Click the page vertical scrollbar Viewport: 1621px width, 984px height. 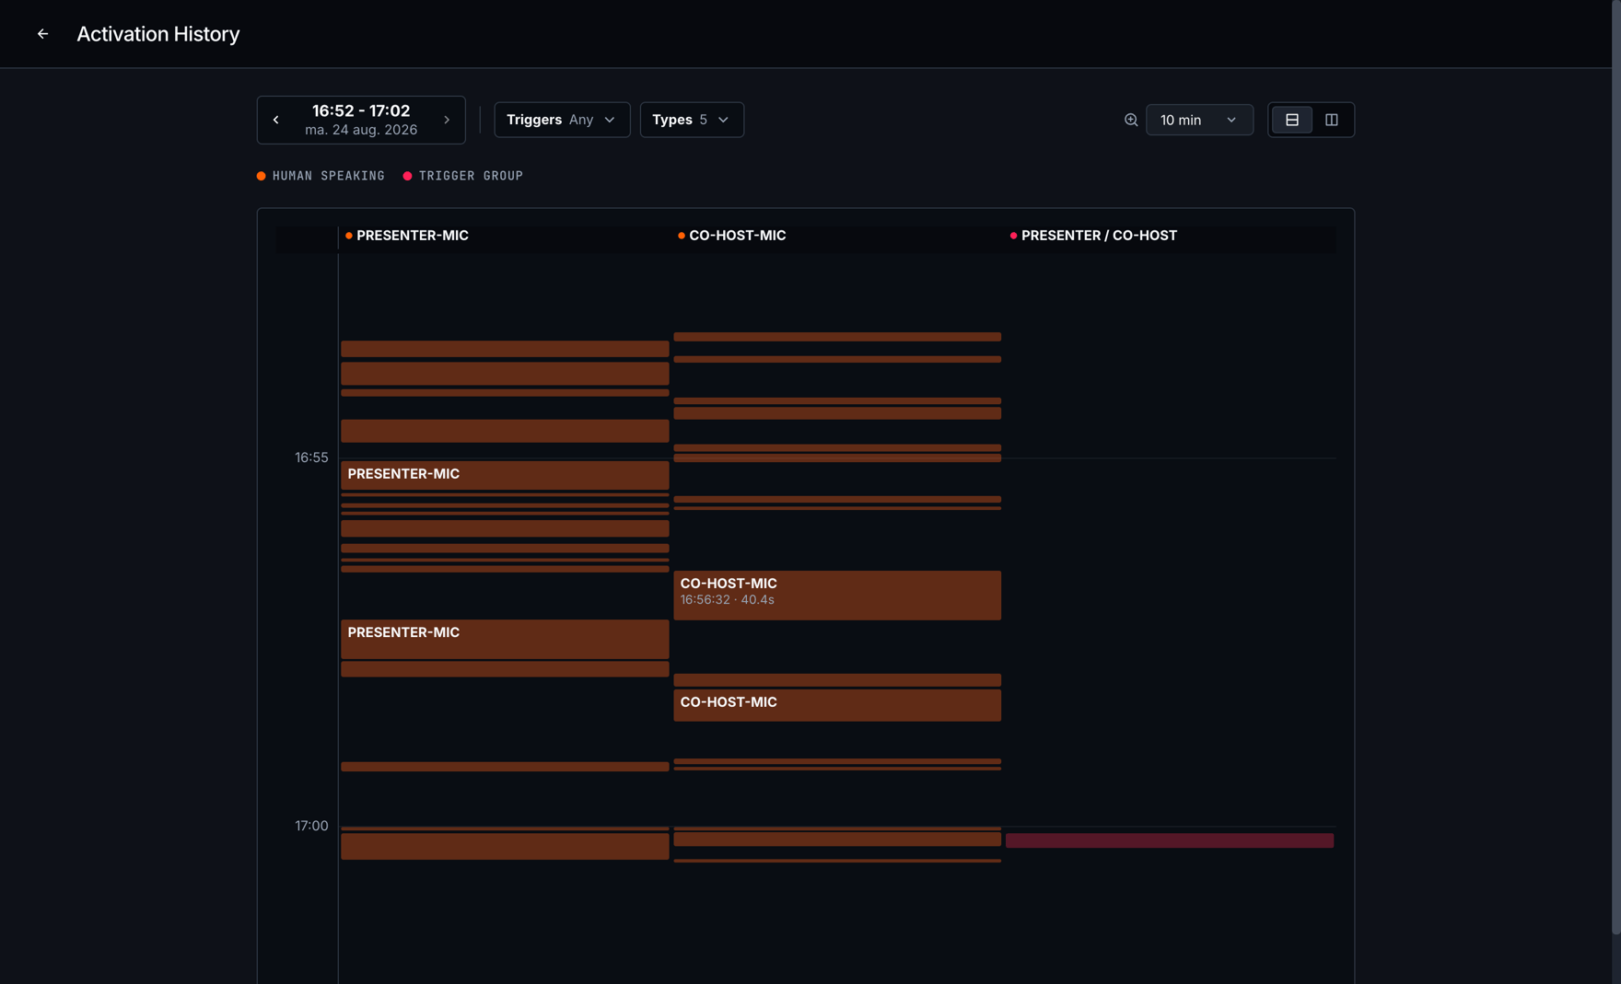tap(1616, 468)
